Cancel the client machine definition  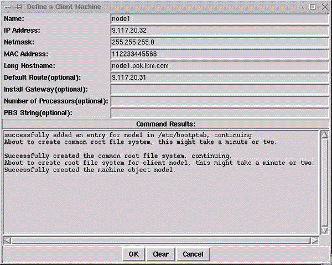tap(193, 254)
